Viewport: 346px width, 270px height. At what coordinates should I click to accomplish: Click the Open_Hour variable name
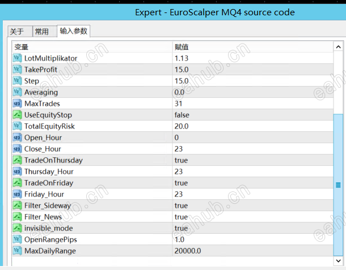click(43, 138)
